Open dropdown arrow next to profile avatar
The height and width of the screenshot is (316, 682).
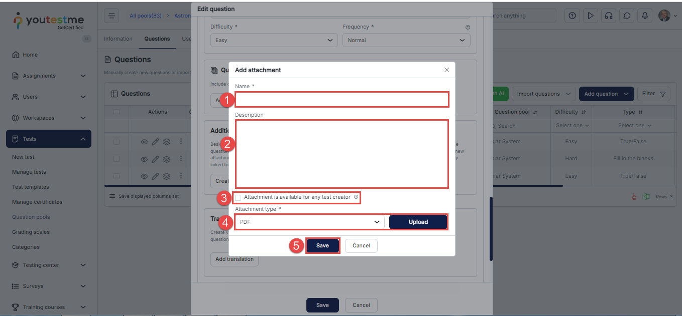pyautogui.click(x=675, y=16)
